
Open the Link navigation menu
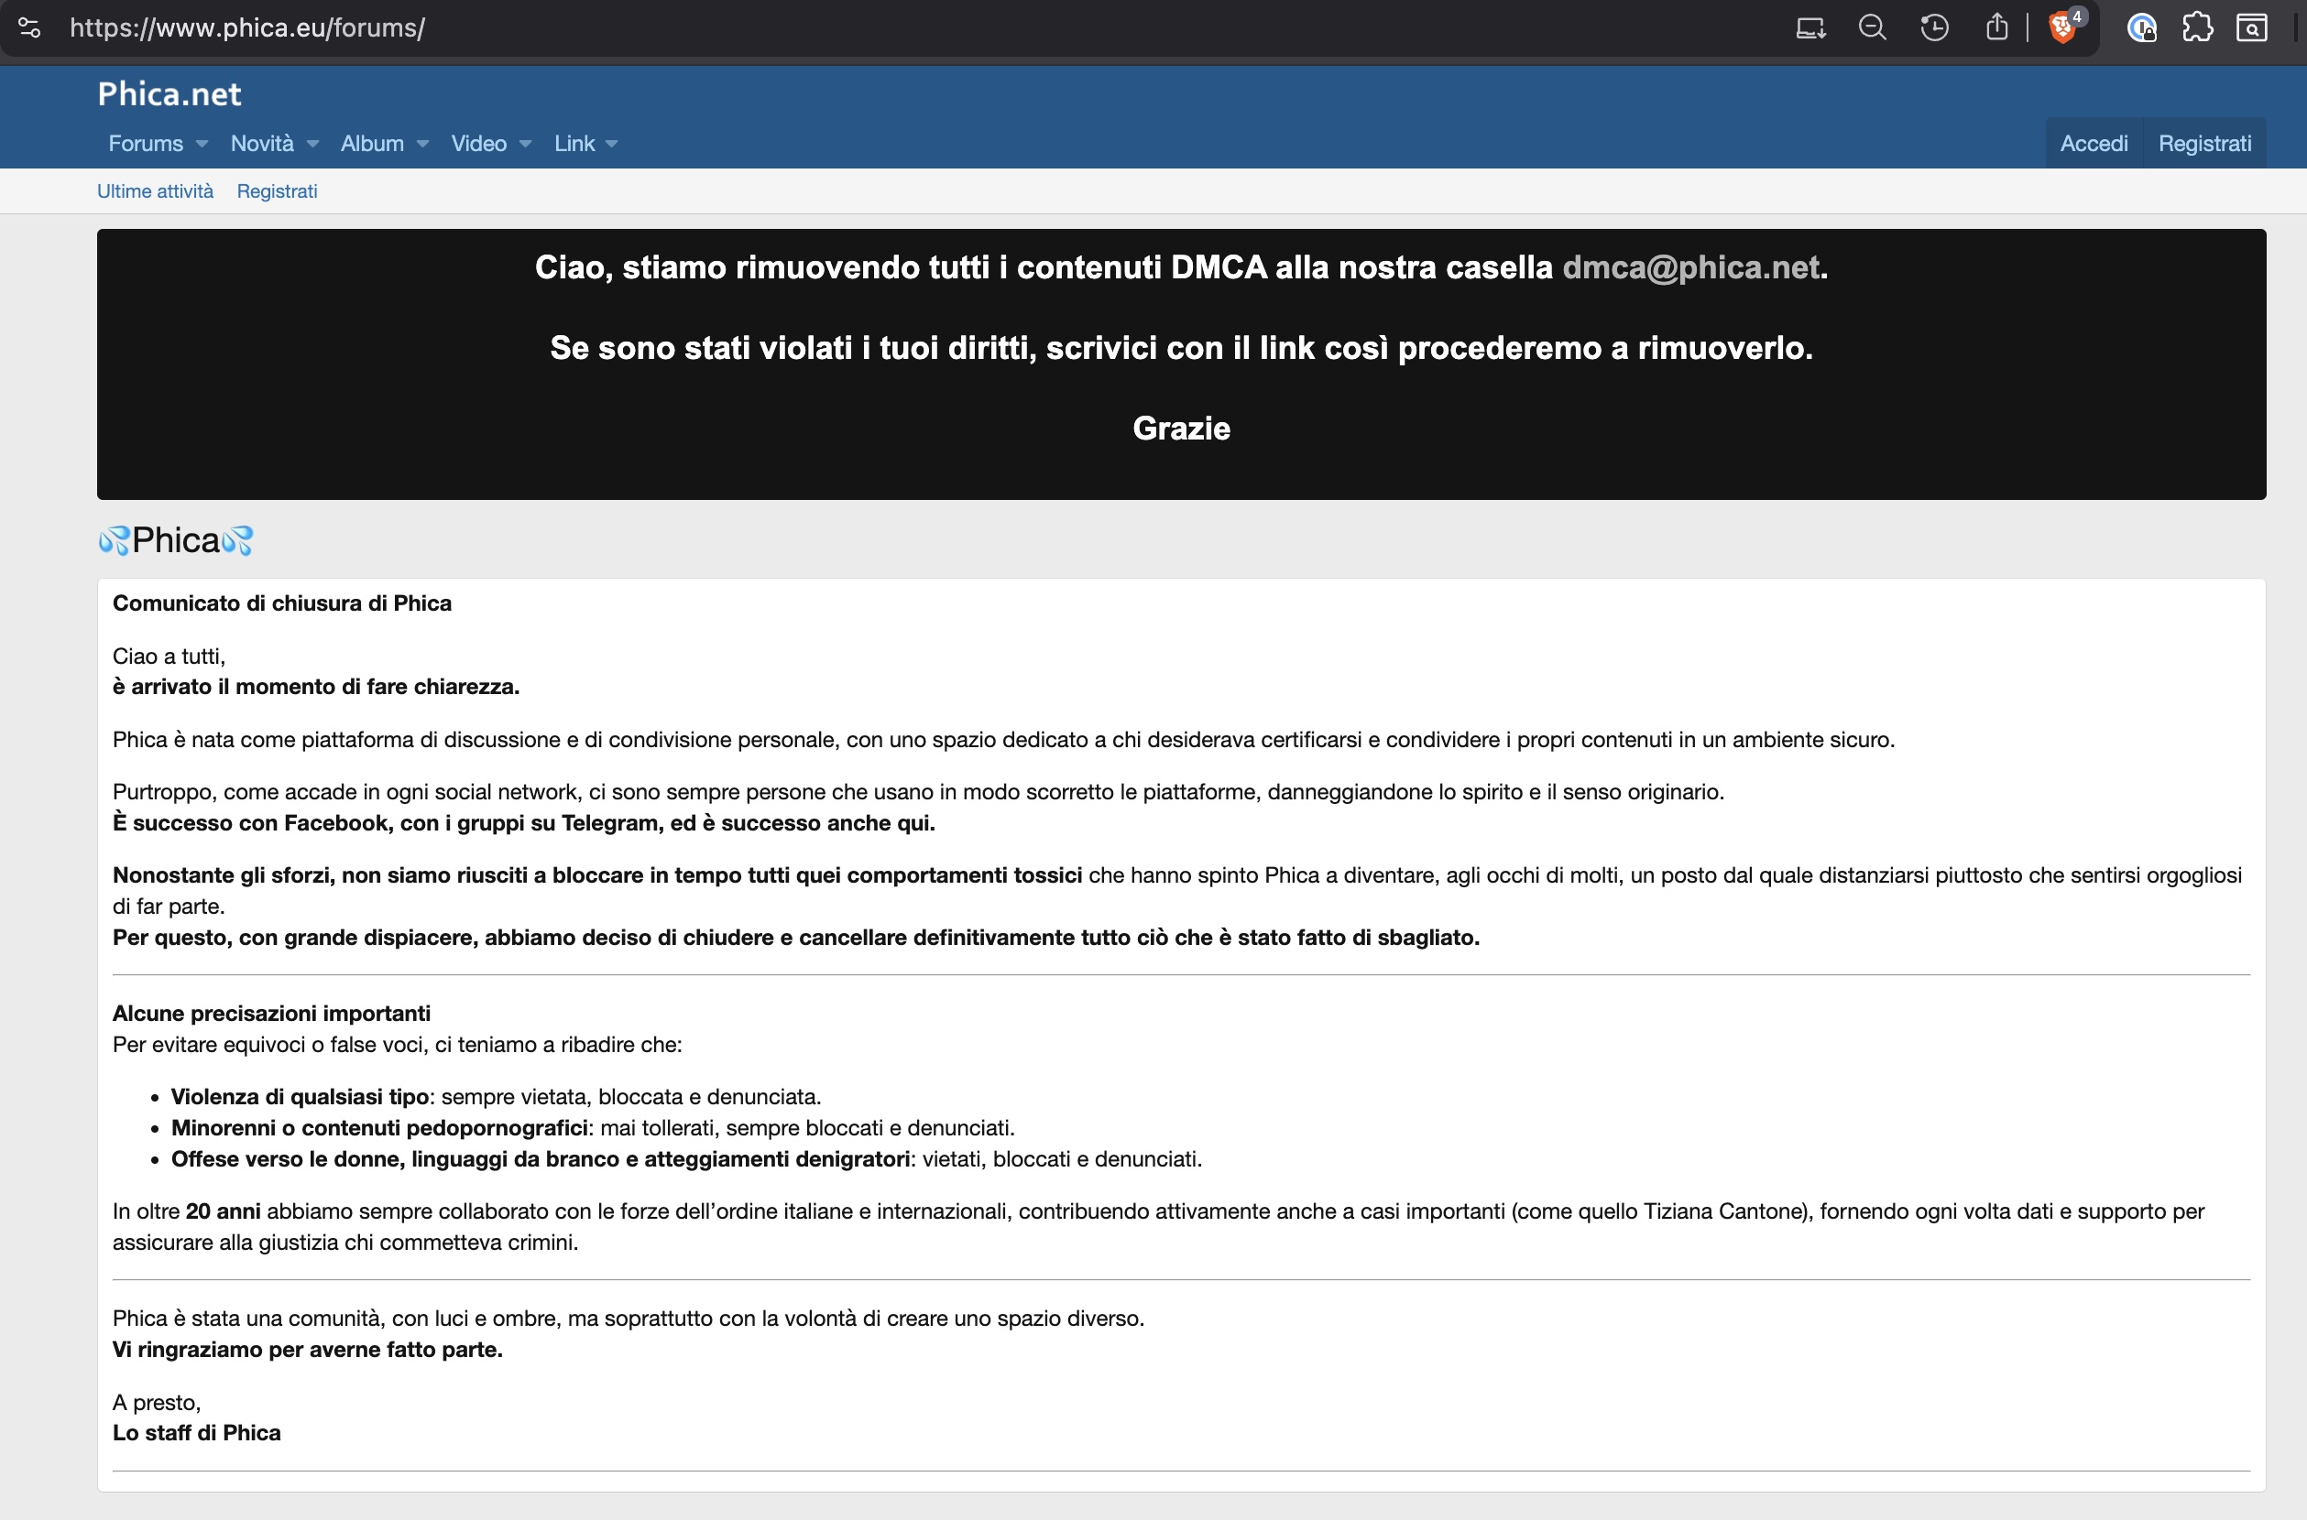point(574,144)
